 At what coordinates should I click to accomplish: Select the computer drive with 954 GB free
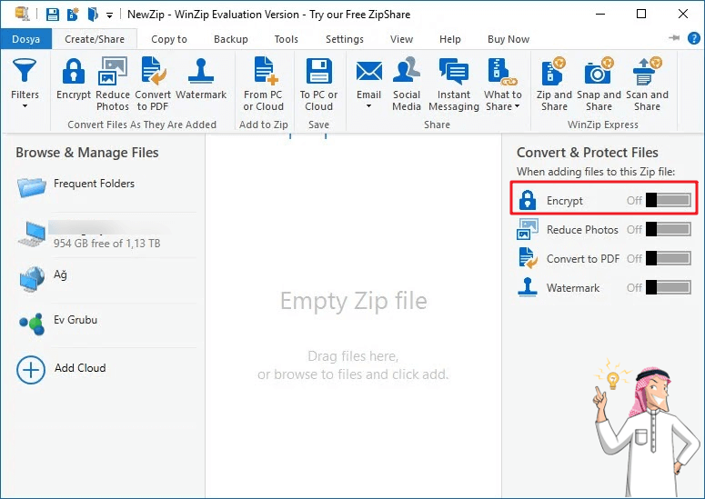point(106,234)
